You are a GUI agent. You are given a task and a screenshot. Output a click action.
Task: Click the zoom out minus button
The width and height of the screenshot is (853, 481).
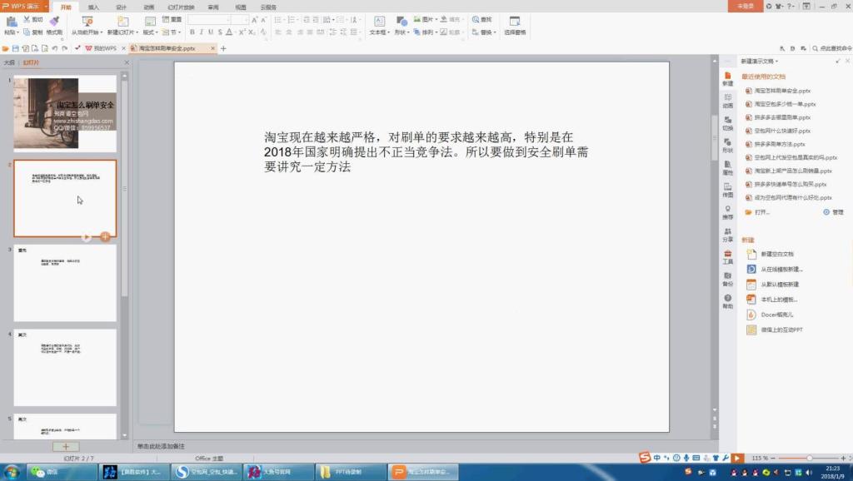[x=773, y=459]
